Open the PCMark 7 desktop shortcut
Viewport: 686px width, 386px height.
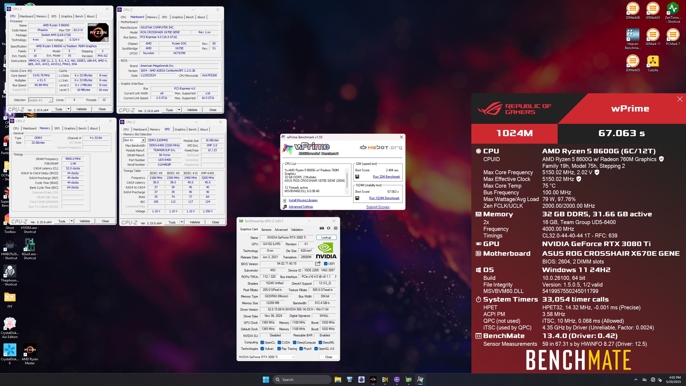tap(673, 37)
